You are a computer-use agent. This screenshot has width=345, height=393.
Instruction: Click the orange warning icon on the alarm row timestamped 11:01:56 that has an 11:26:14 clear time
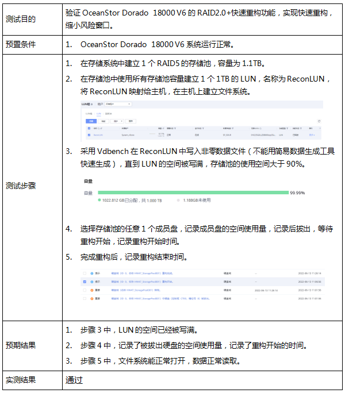[92, 290]
